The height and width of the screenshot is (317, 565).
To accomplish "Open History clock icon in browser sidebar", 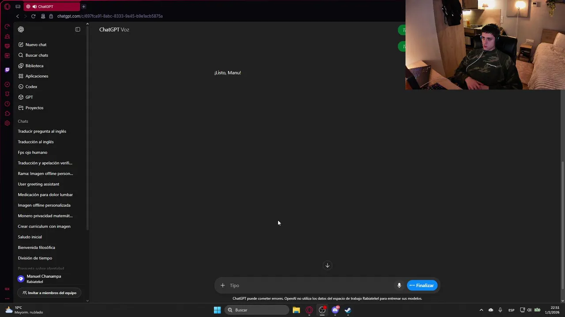I will pos(7,104).
